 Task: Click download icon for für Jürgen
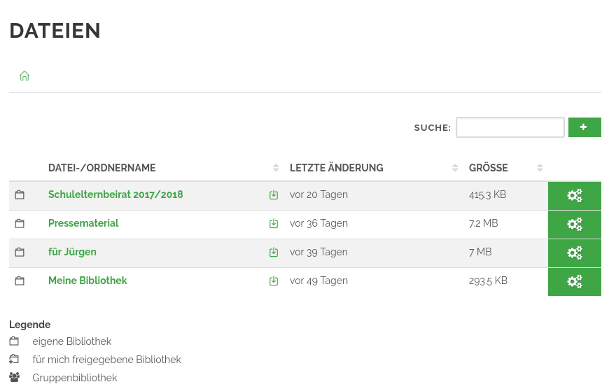point(274,252)
